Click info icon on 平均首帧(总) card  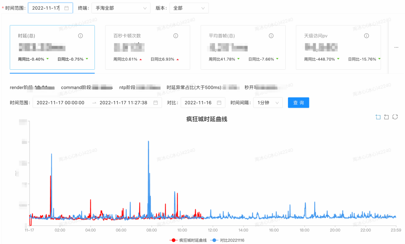point(271,36)
